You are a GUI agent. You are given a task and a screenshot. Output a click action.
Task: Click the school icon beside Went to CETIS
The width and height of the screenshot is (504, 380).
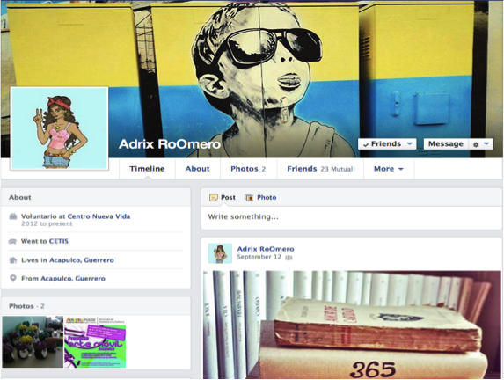pos(12,241)
